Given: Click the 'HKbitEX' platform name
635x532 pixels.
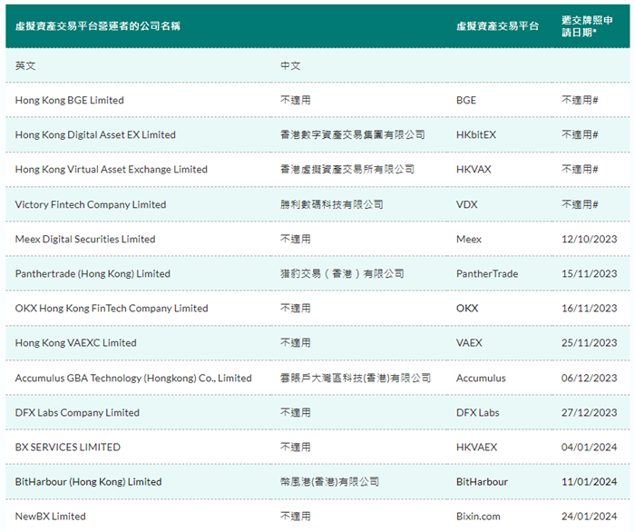Looking at the screenshot, I should pos(476,134).
